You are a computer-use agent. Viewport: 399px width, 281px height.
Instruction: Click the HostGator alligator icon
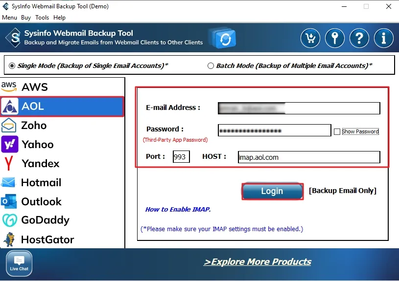[10, 239]
